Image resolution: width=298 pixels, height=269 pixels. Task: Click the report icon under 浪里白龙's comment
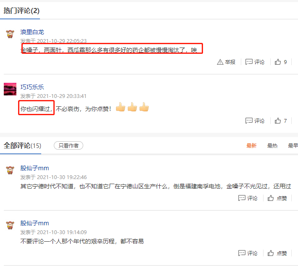[x=226, y=62]
